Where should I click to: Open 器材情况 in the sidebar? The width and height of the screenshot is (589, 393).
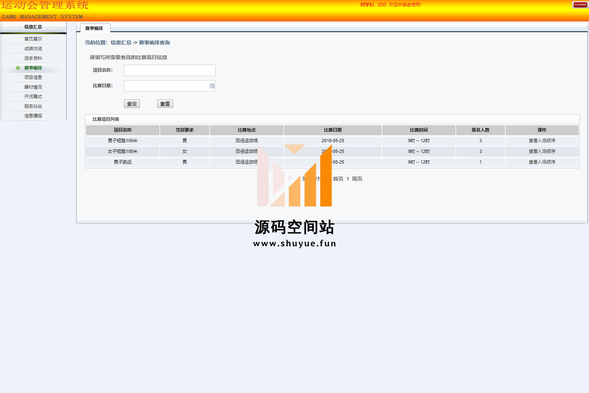33,87
